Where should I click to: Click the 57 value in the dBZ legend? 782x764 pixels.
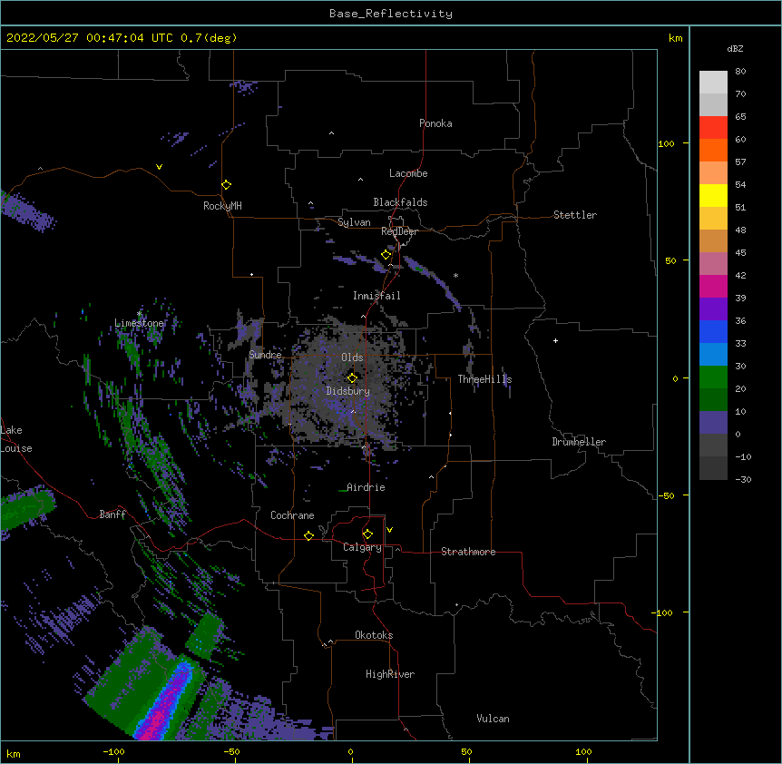[x=740, y=162]
